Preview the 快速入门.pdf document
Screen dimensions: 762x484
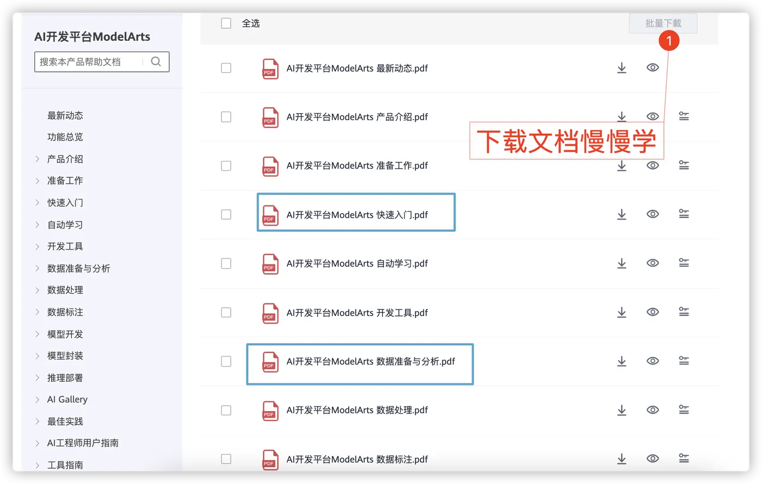pyautogui.click(x=653, y=214)
